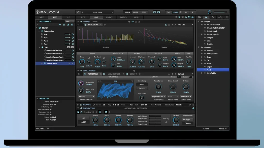Open the MIXER view
264x148 pixels.
pos(136,12)
